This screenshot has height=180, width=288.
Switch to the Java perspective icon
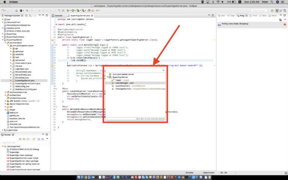(x=277, y=10)
